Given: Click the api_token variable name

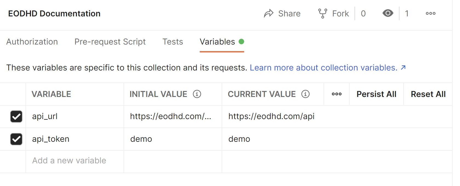Looking at the screenshot, I should (51, 139).
